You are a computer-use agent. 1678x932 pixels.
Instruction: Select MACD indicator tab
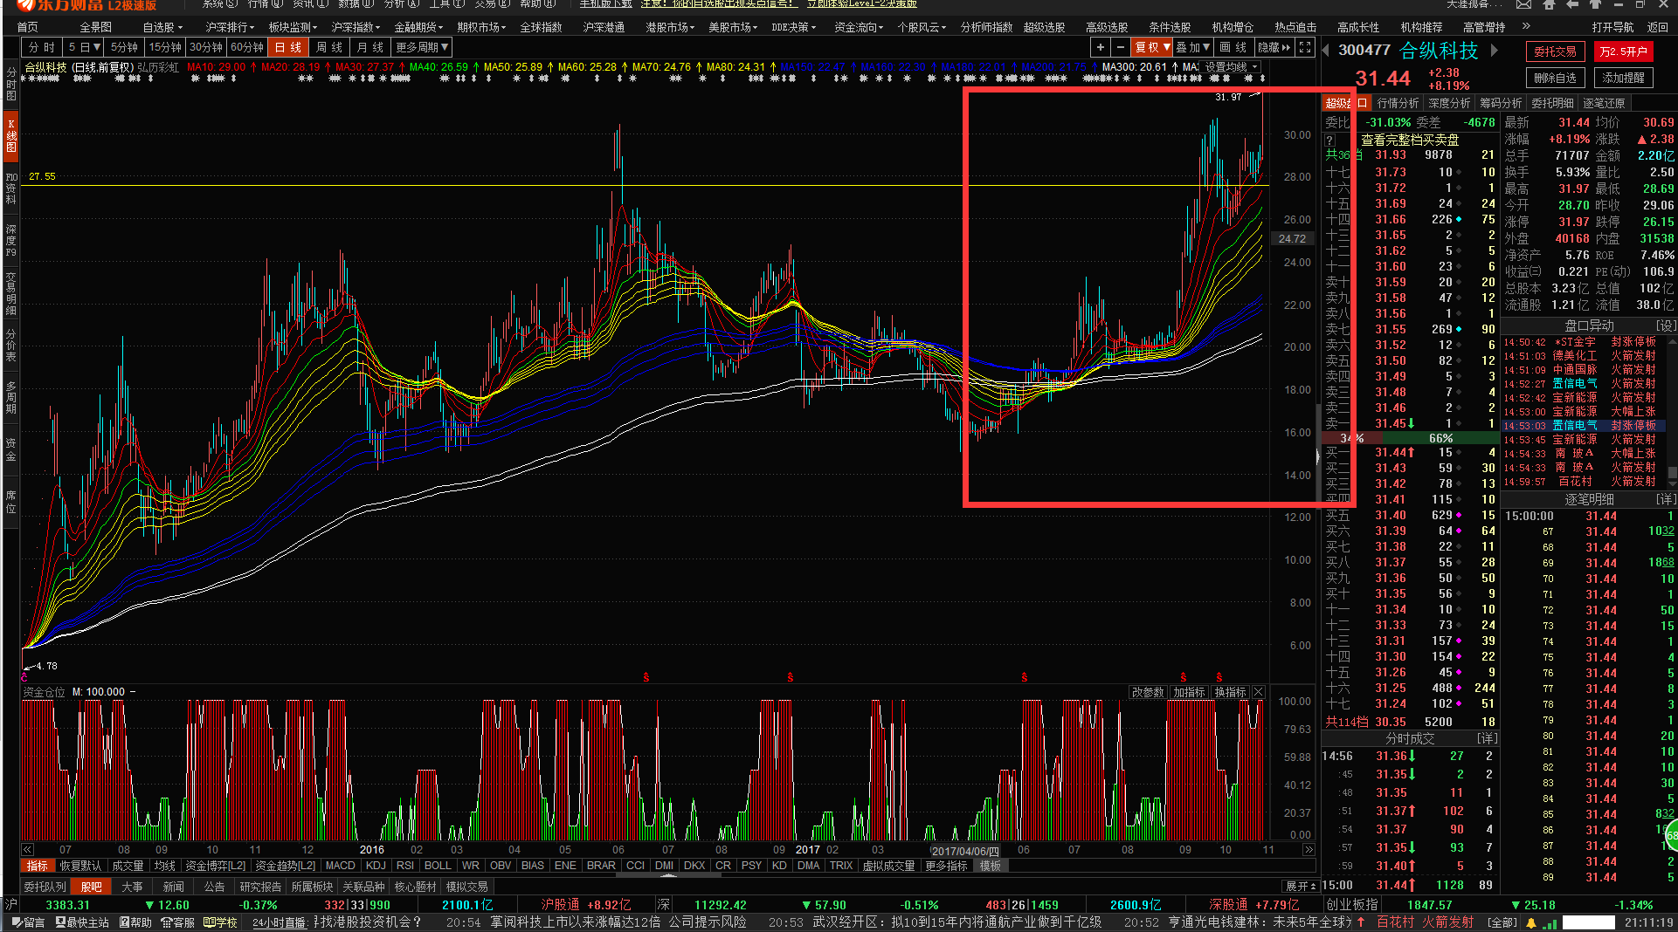(340, 866)
